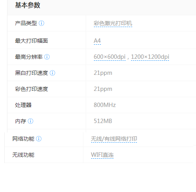Viewport: 196px width, 192px height.
Task: Click info icon beside 网络功能
Action: point(39,139)
